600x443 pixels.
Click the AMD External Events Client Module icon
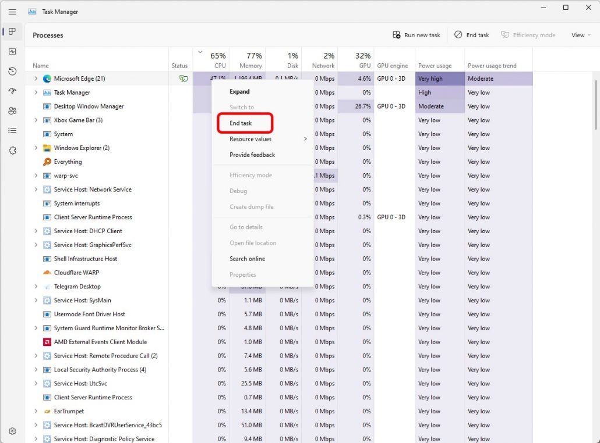coord(47,342)
